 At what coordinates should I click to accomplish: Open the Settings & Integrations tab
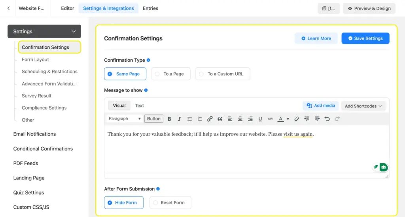(108, 8)
